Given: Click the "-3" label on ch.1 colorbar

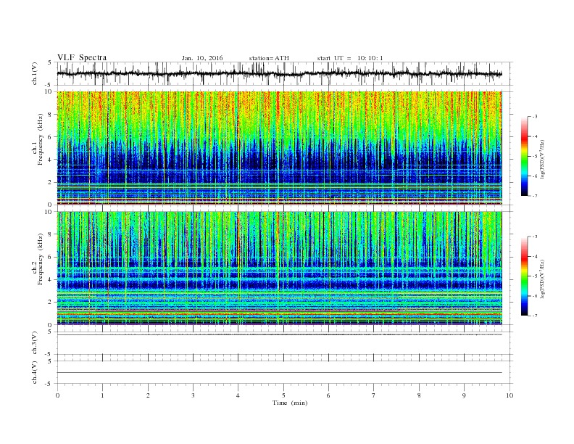Looking at the screenshot, I should (x=535, y=117).
